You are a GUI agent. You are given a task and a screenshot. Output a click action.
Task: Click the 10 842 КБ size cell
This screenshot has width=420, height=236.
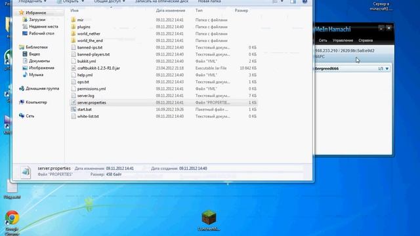tap(248, 68)
